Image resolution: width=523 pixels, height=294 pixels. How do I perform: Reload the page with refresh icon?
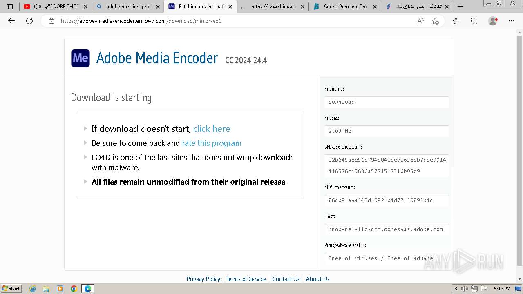[x=29, y=21]
